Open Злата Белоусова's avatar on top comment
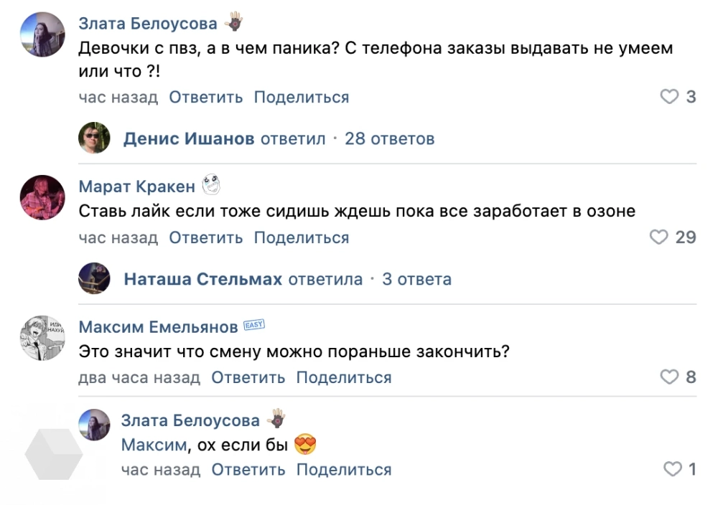Viewport: 718px width, 505px height. point(42,34)
